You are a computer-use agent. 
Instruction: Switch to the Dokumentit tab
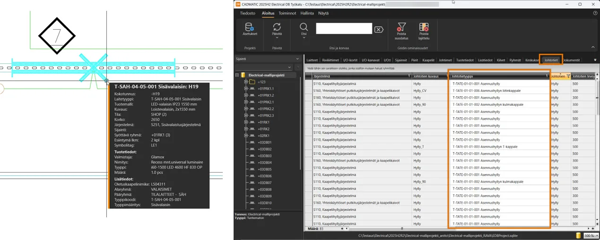point(572,60)
